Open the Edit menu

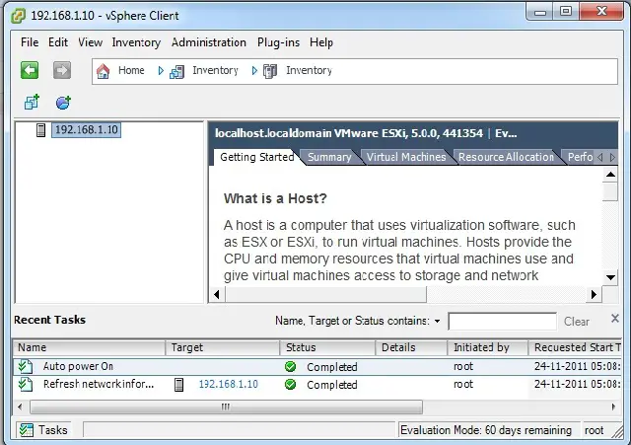click(x=58, y=42)
